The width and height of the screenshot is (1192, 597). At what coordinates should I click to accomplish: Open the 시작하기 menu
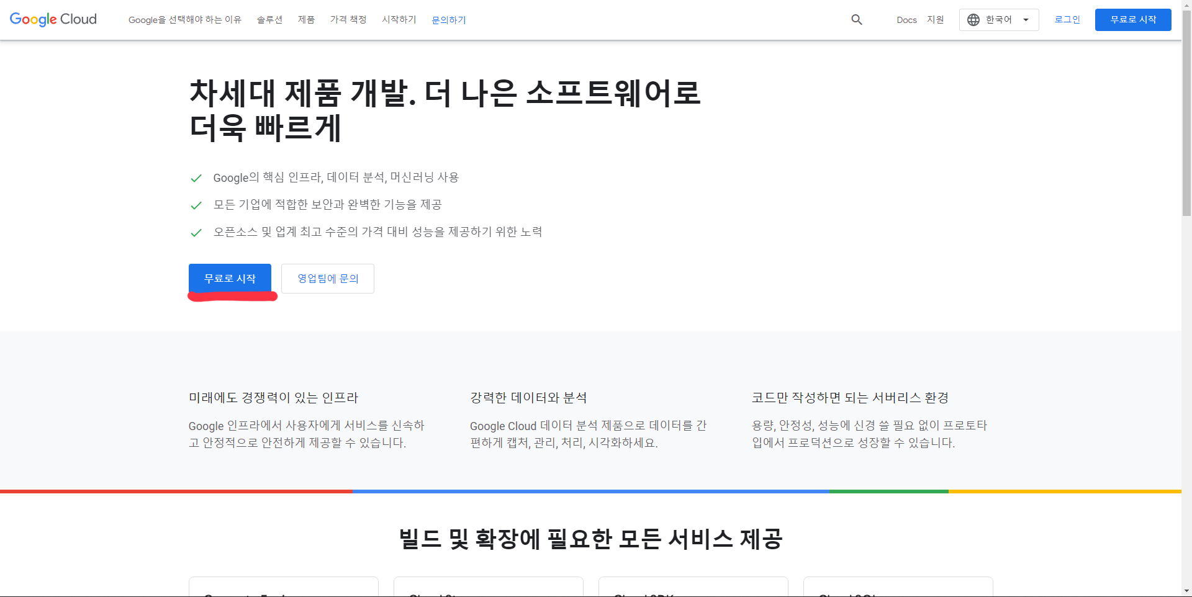tap(399, 20)
